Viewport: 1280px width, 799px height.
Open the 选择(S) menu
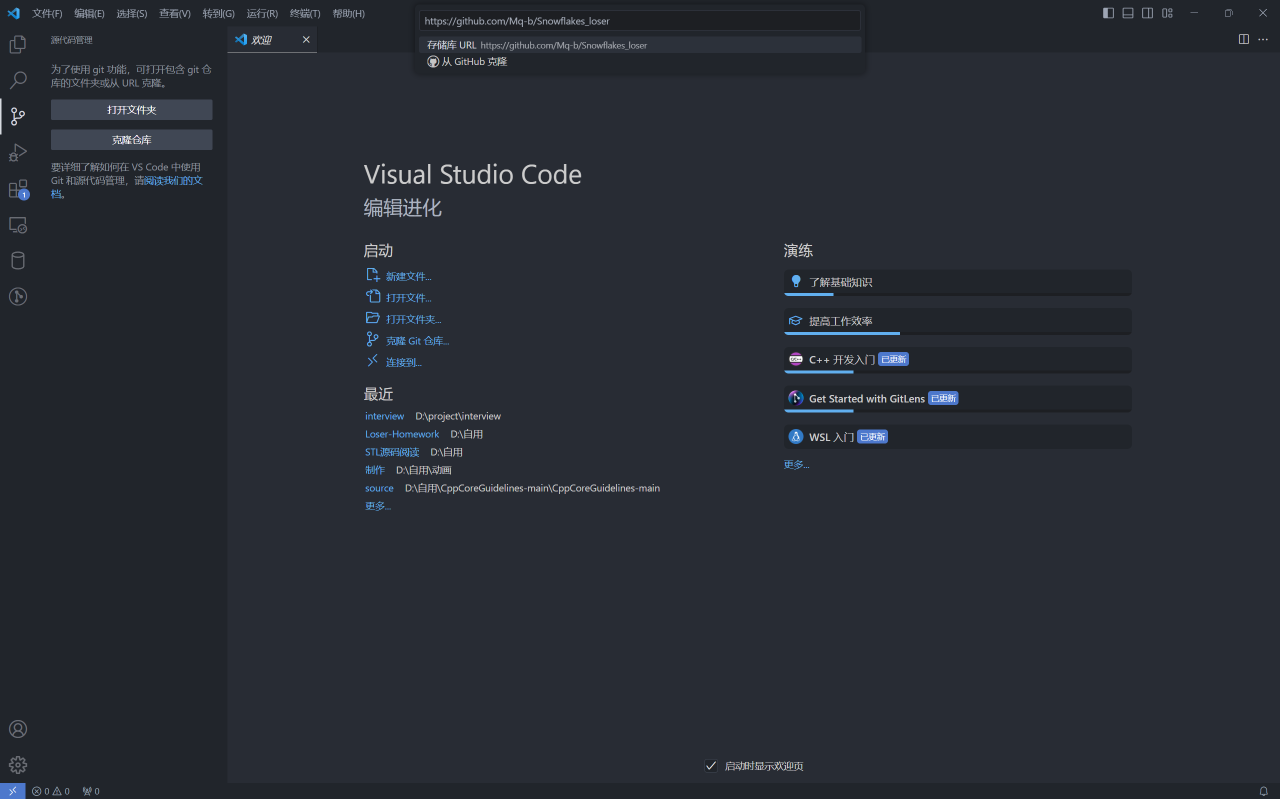point(131,13)
